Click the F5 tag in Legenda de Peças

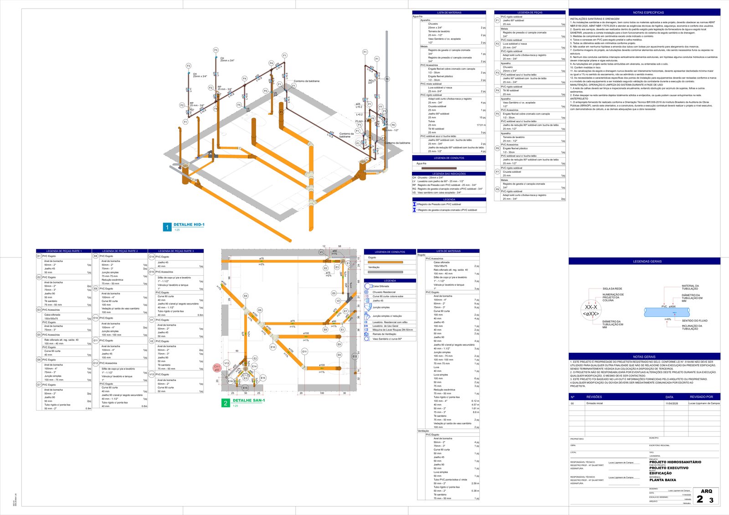[498, 114]
